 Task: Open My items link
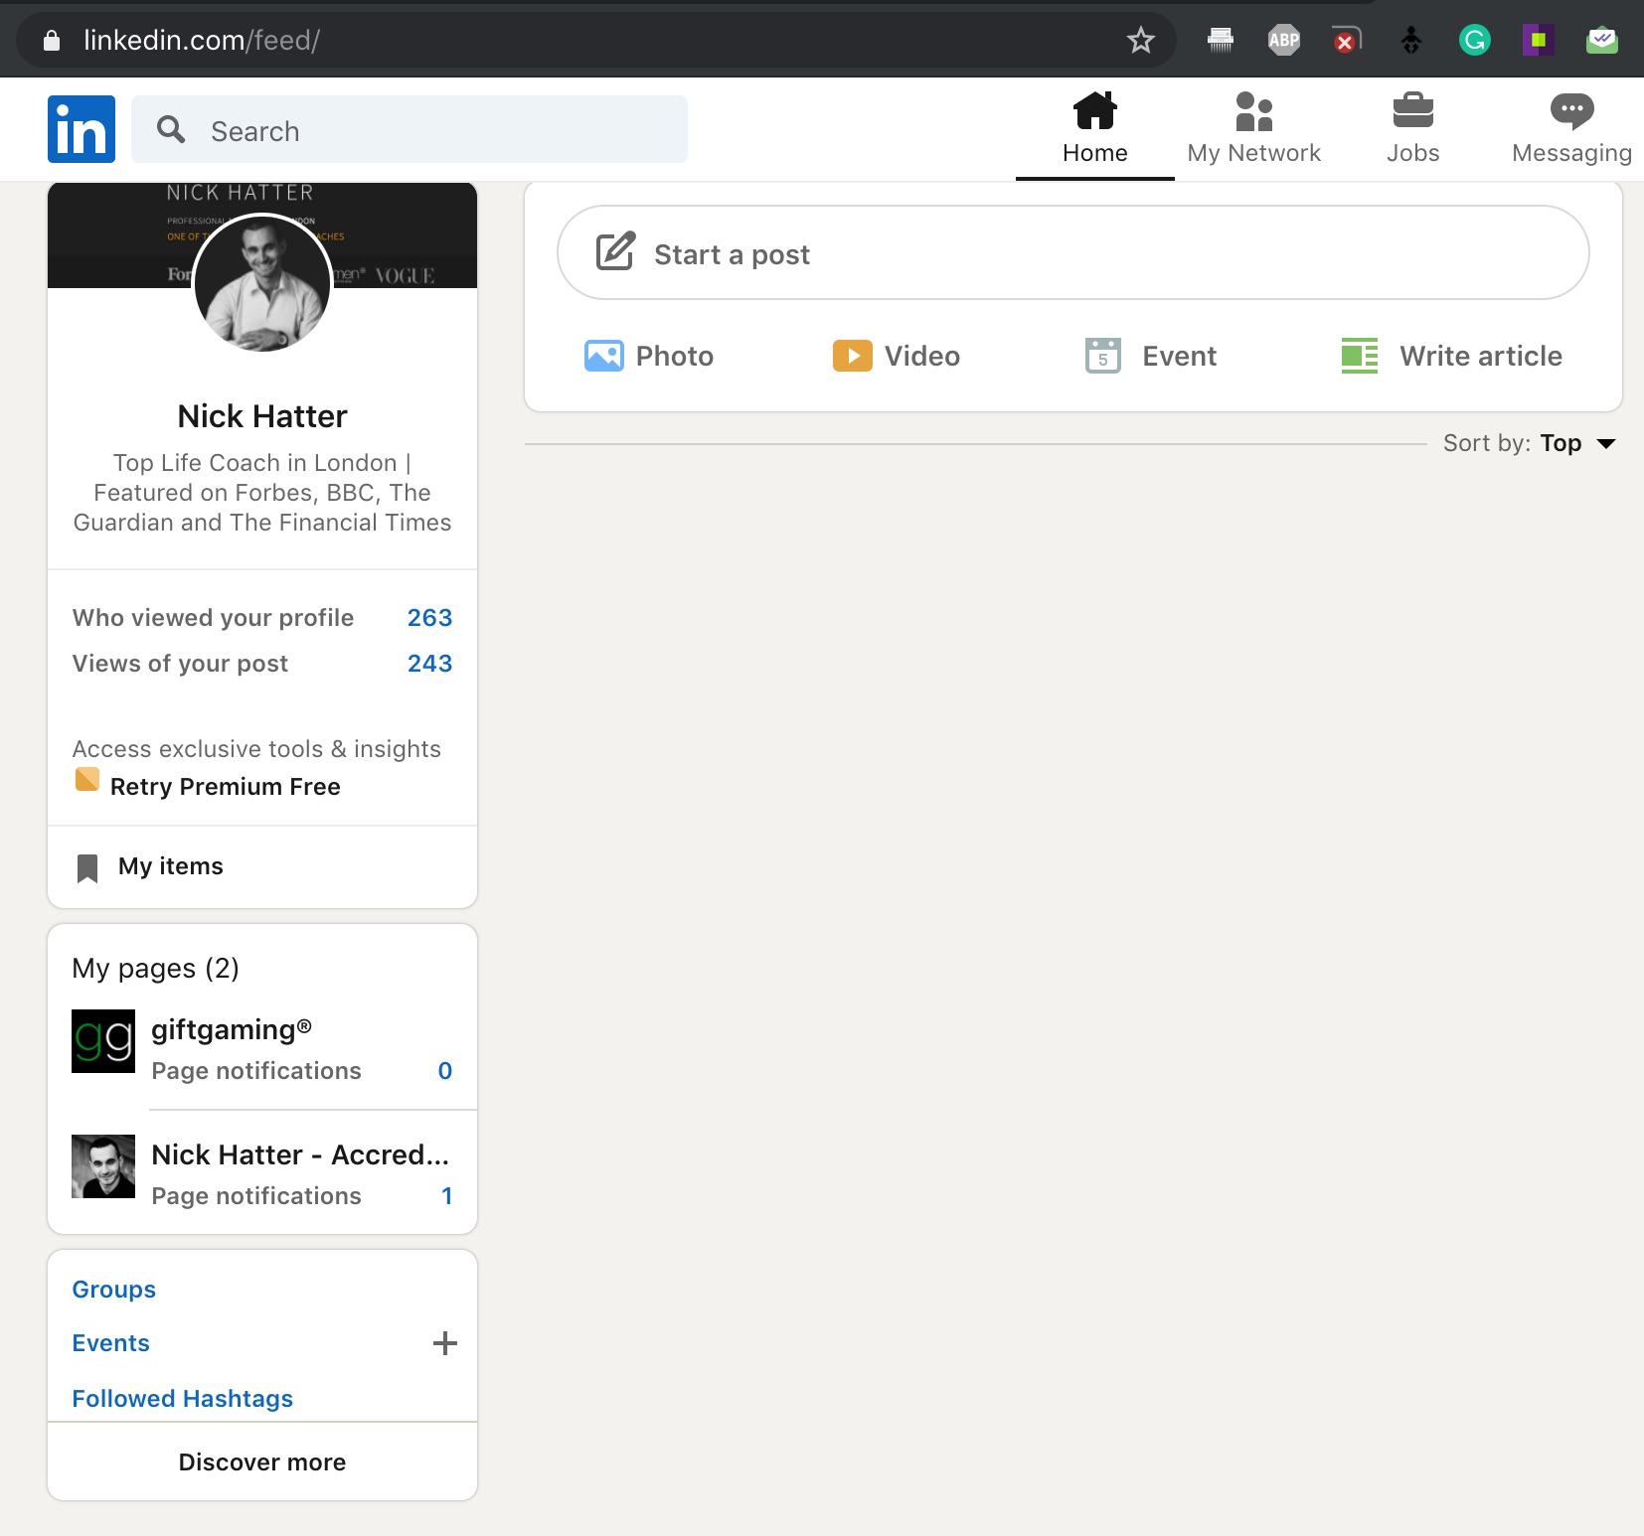click(171, 866)
